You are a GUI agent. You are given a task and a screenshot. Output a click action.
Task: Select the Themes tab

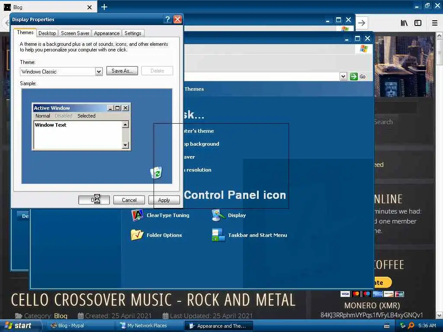coord(25,32)
